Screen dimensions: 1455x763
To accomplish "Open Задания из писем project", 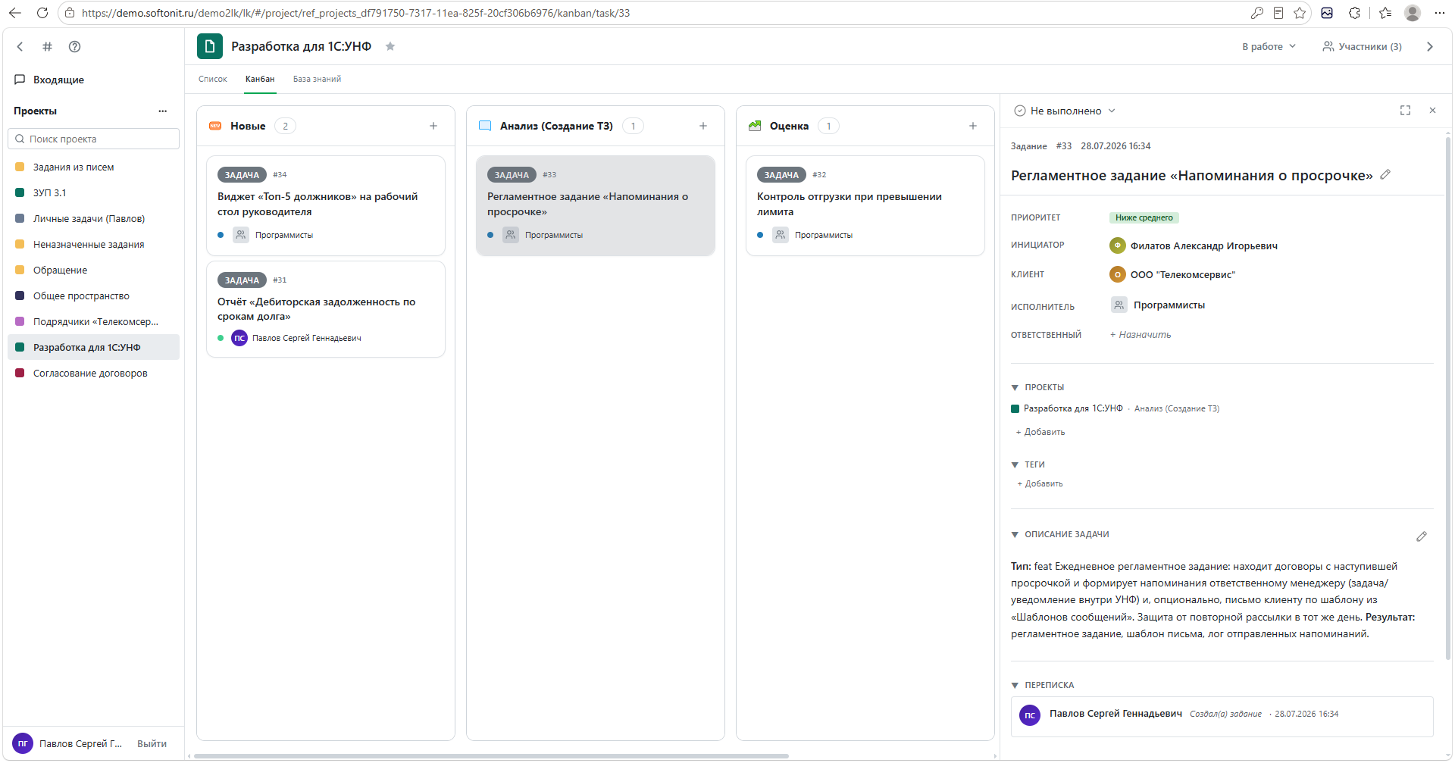I will click(93, 167).
